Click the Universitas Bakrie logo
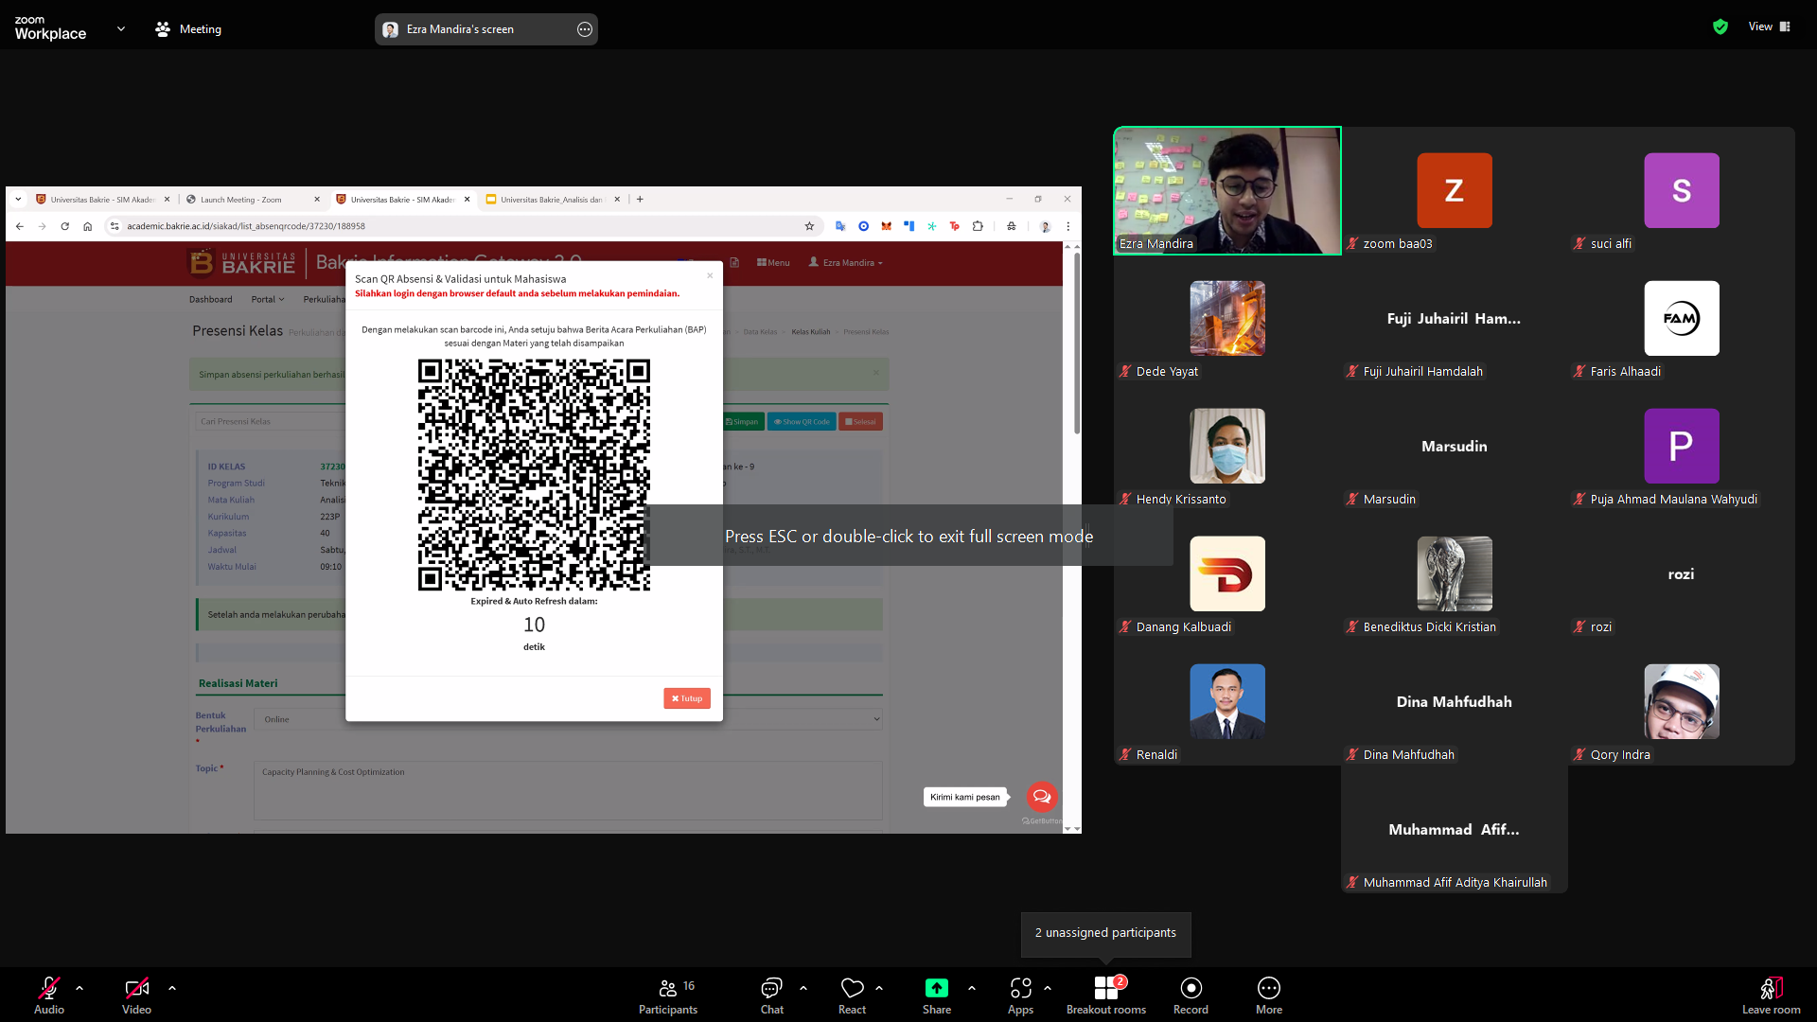 click(x=241, y=263)
